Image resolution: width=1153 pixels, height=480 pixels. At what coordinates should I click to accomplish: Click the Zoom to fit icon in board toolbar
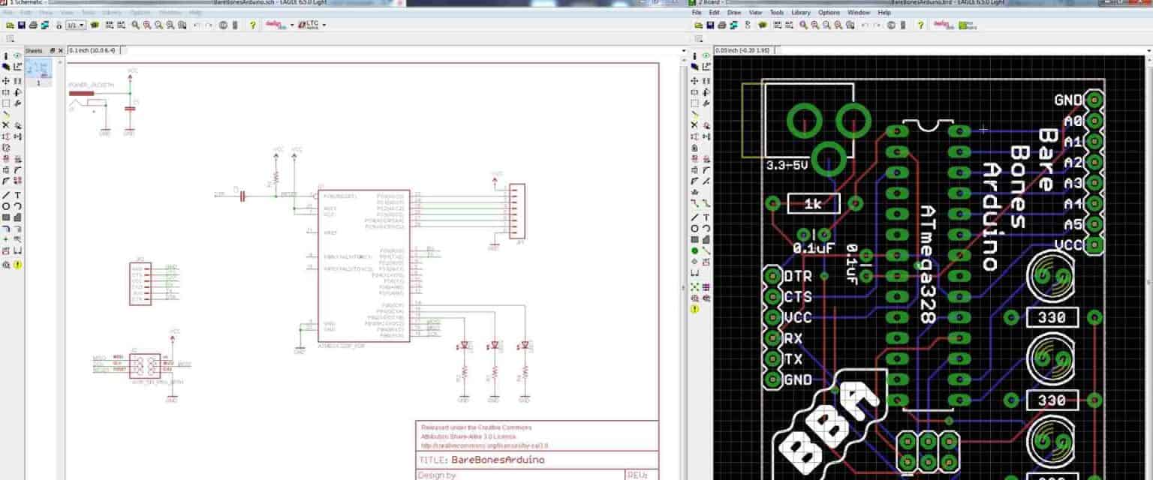(x=804, y=25)
